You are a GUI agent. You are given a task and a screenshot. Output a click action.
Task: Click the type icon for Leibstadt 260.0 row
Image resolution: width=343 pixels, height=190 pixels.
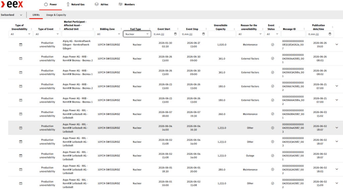[20, 114]
